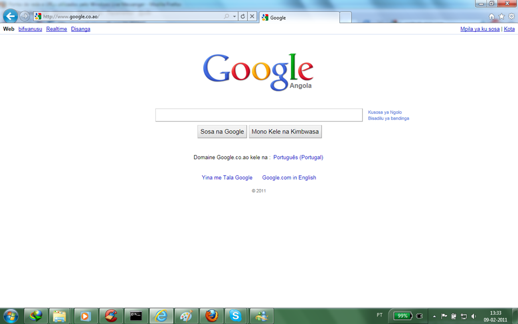Open Google.com in English link
This screenshot has height=324, width=518.
click(x=289, y=178)
